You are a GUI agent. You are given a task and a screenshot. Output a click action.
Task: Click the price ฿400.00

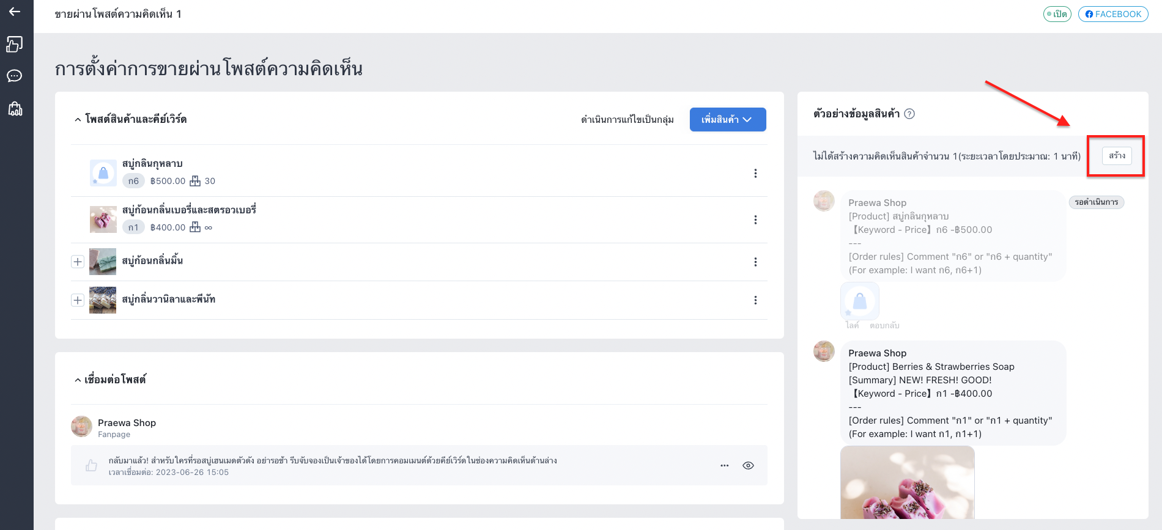pos(168,227)
